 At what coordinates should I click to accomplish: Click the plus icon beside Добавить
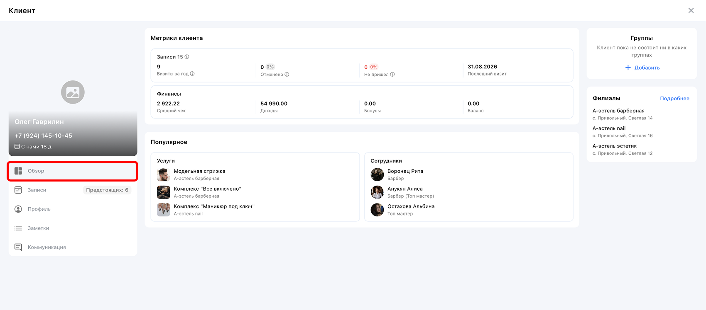[x=628, y=68]
